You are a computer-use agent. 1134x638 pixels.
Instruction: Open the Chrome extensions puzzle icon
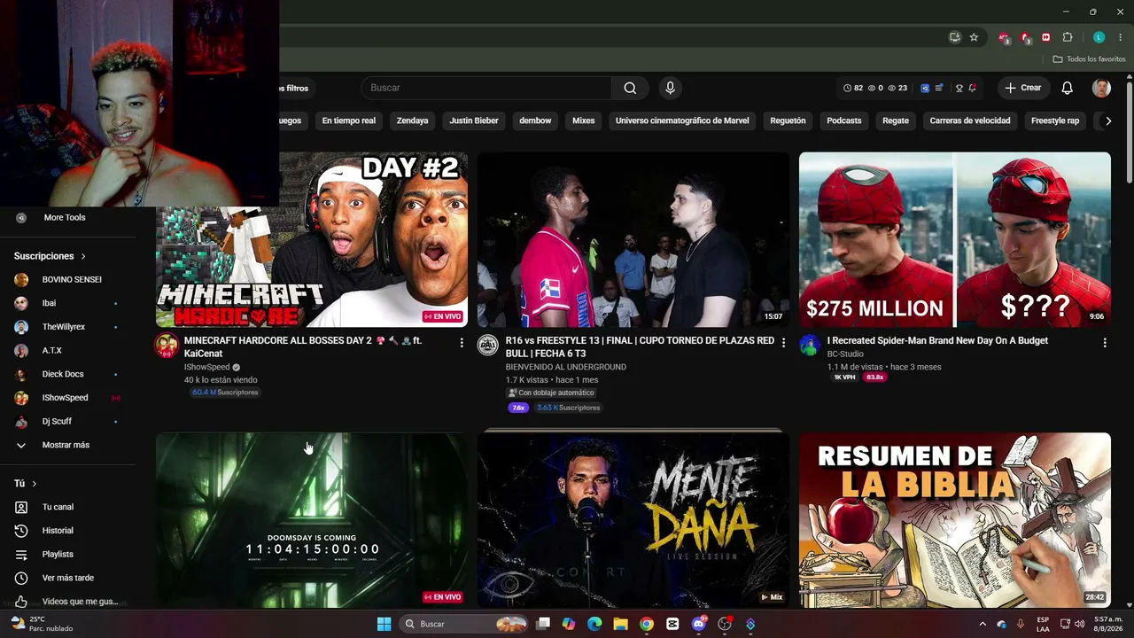click(1068, 37)
